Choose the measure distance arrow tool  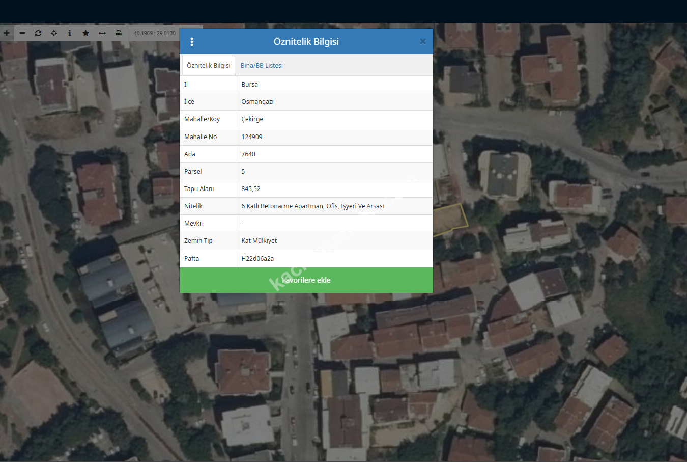click(102, 33)
